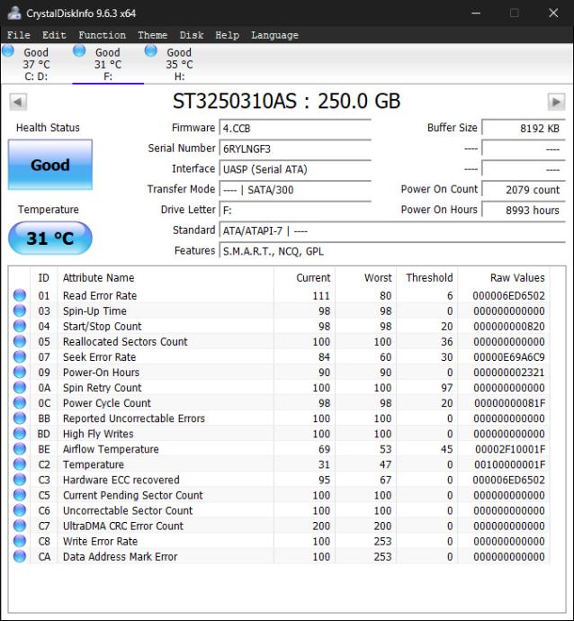Select raw value 000000000820 for Start/Stop Count
574x621 pixels.
click(509, 326)
